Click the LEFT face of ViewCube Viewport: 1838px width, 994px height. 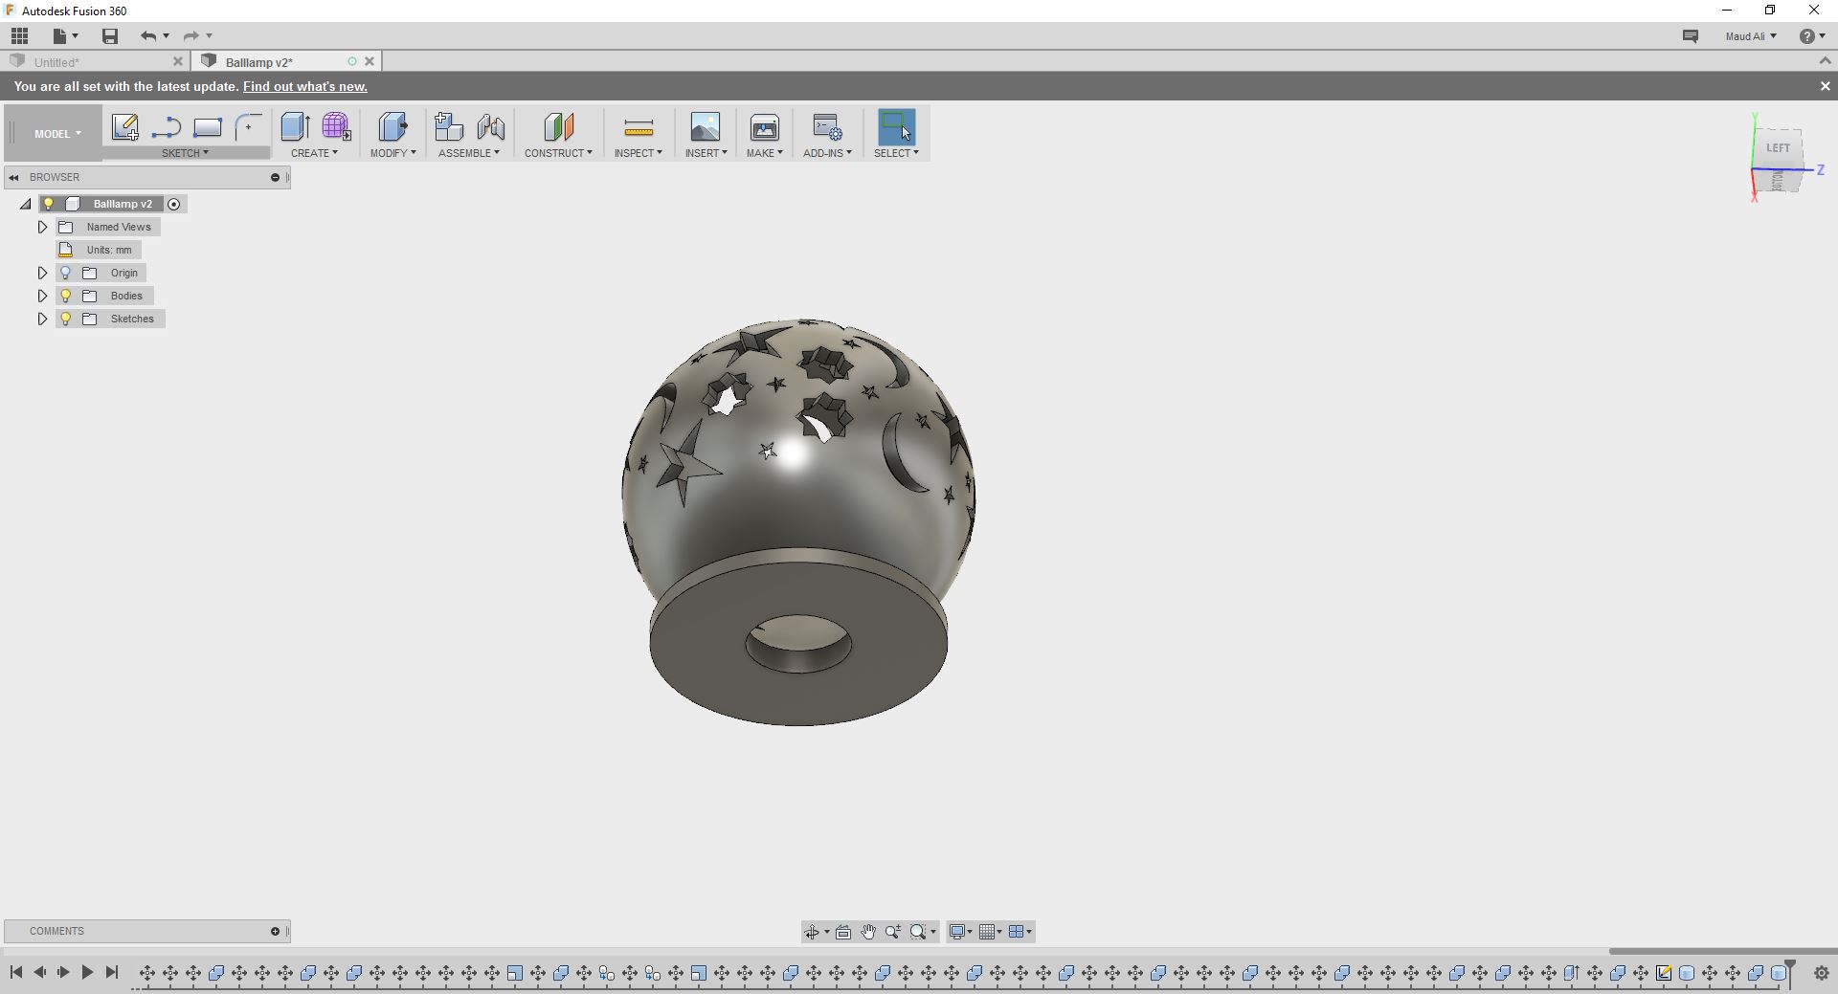1778,148
